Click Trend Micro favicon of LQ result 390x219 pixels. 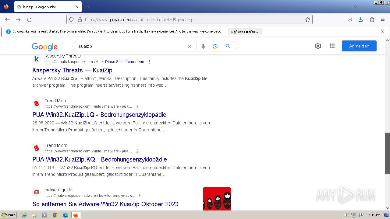pyautogui.click(x=37, y=103)
